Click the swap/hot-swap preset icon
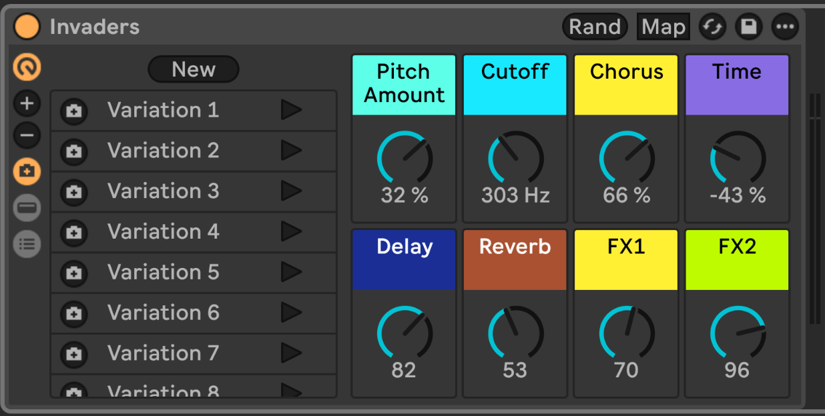The image size is (825, 416). point(713,27)
